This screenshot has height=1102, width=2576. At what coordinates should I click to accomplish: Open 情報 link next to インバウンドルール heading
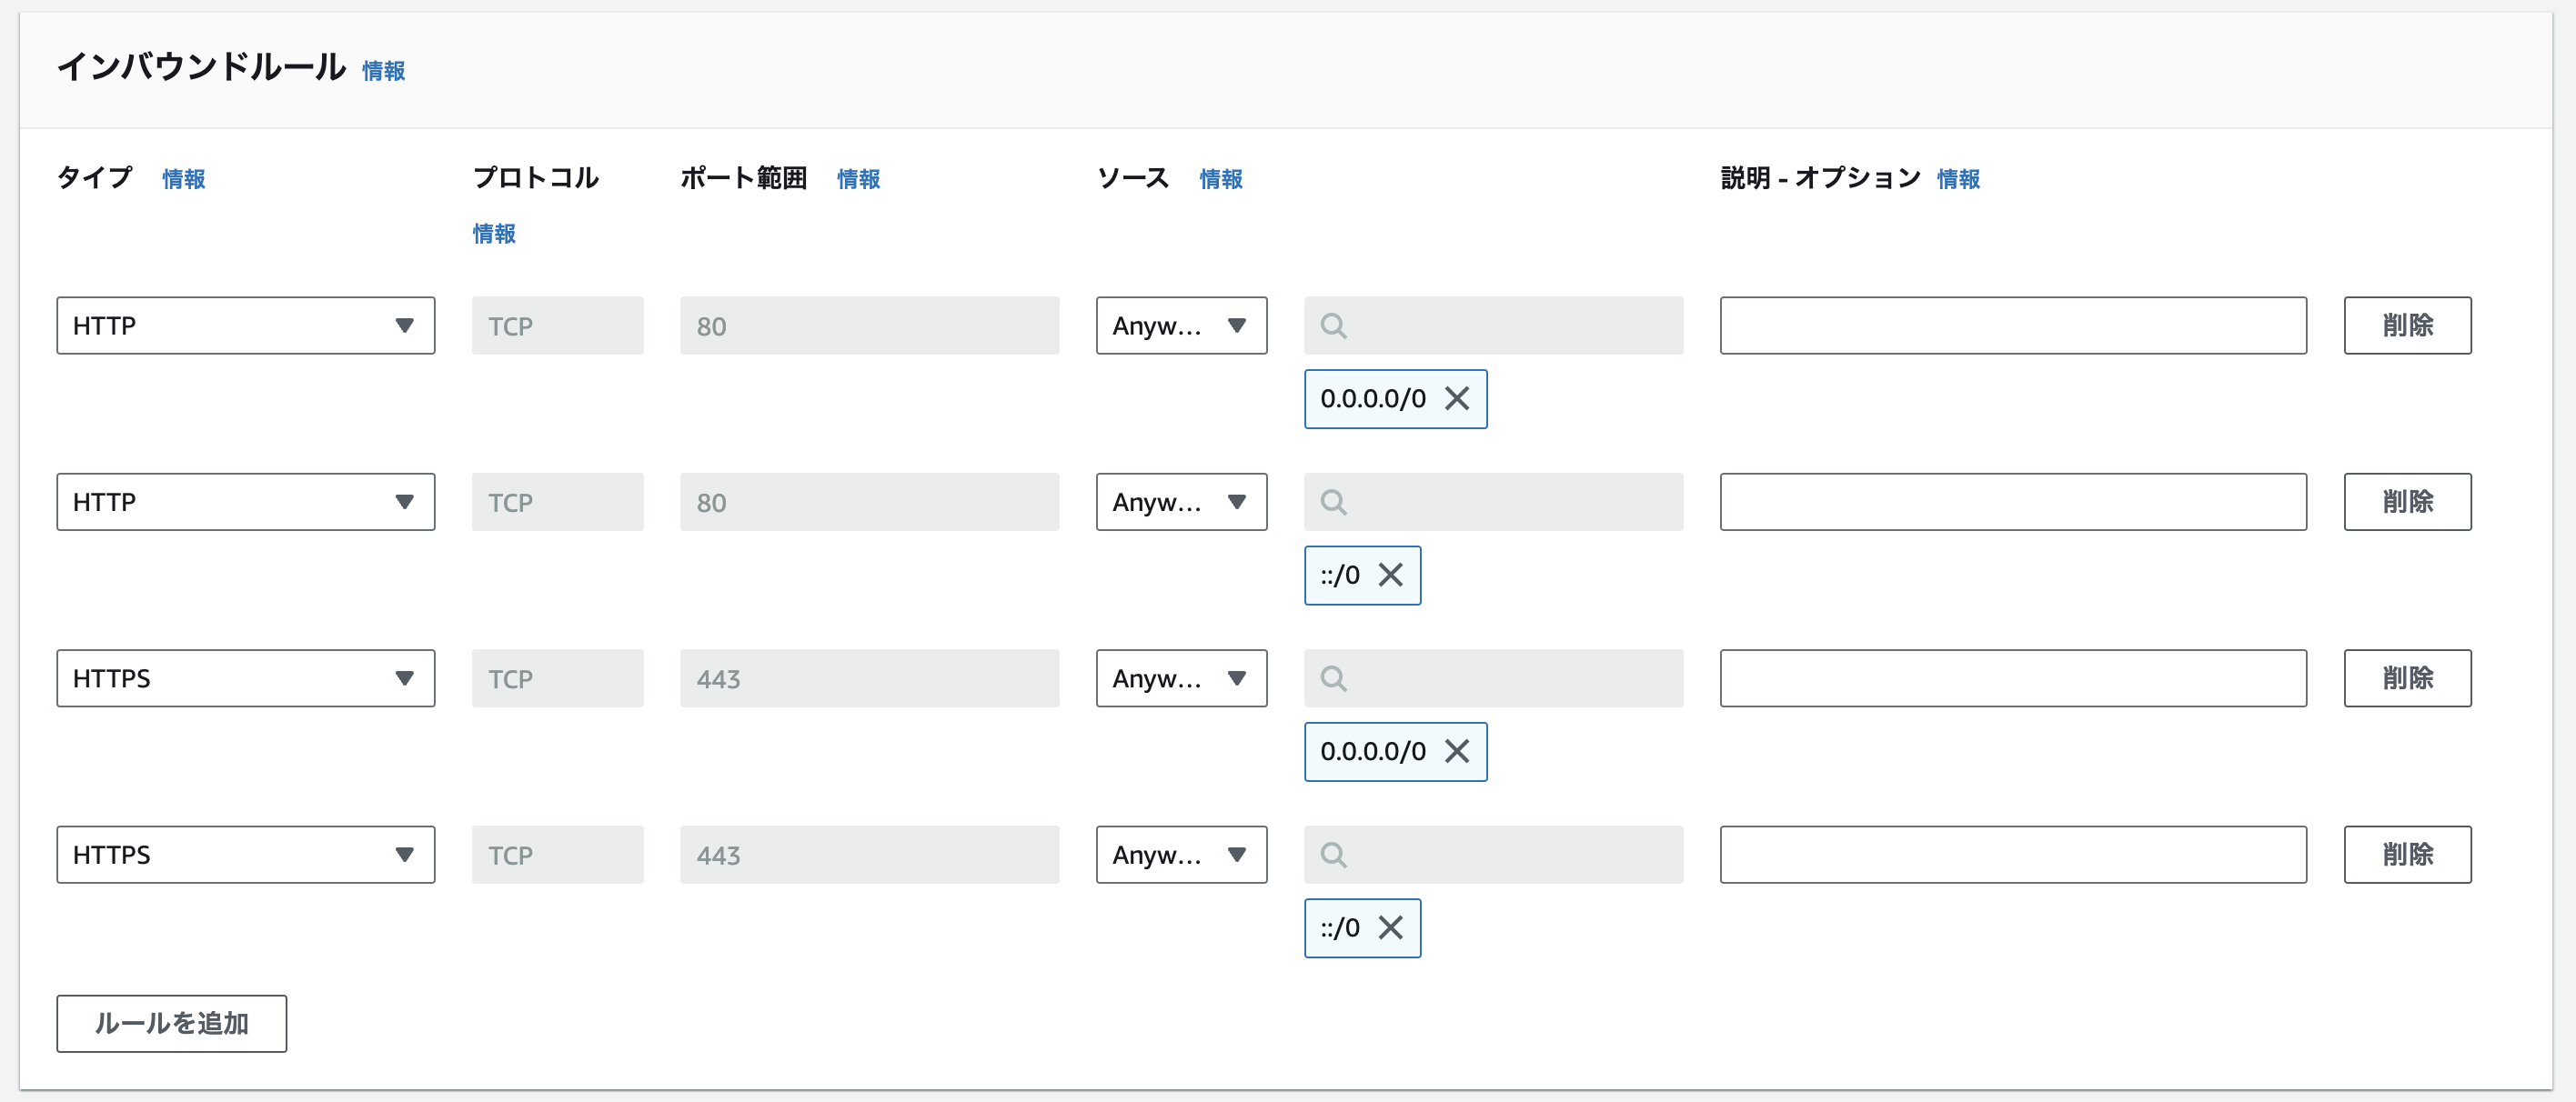click(x=383, y=71)
